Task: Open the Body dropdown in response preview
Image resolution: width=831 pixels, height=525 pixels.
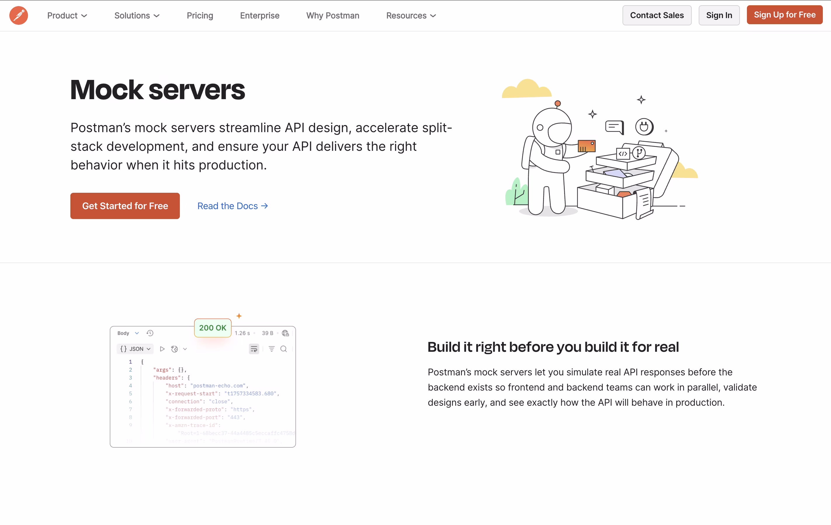Action: [128, 333]
